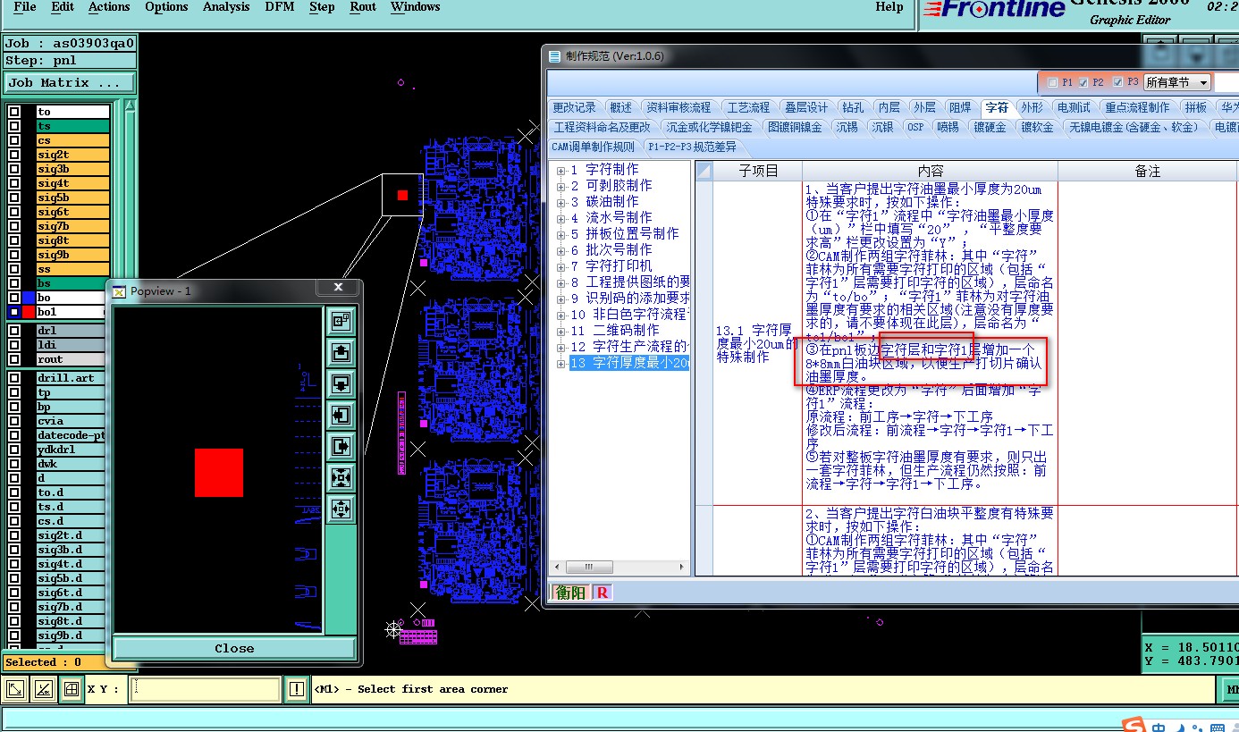
Task: Click the blue color swatch of layer bo
Action: click(29, 298)
